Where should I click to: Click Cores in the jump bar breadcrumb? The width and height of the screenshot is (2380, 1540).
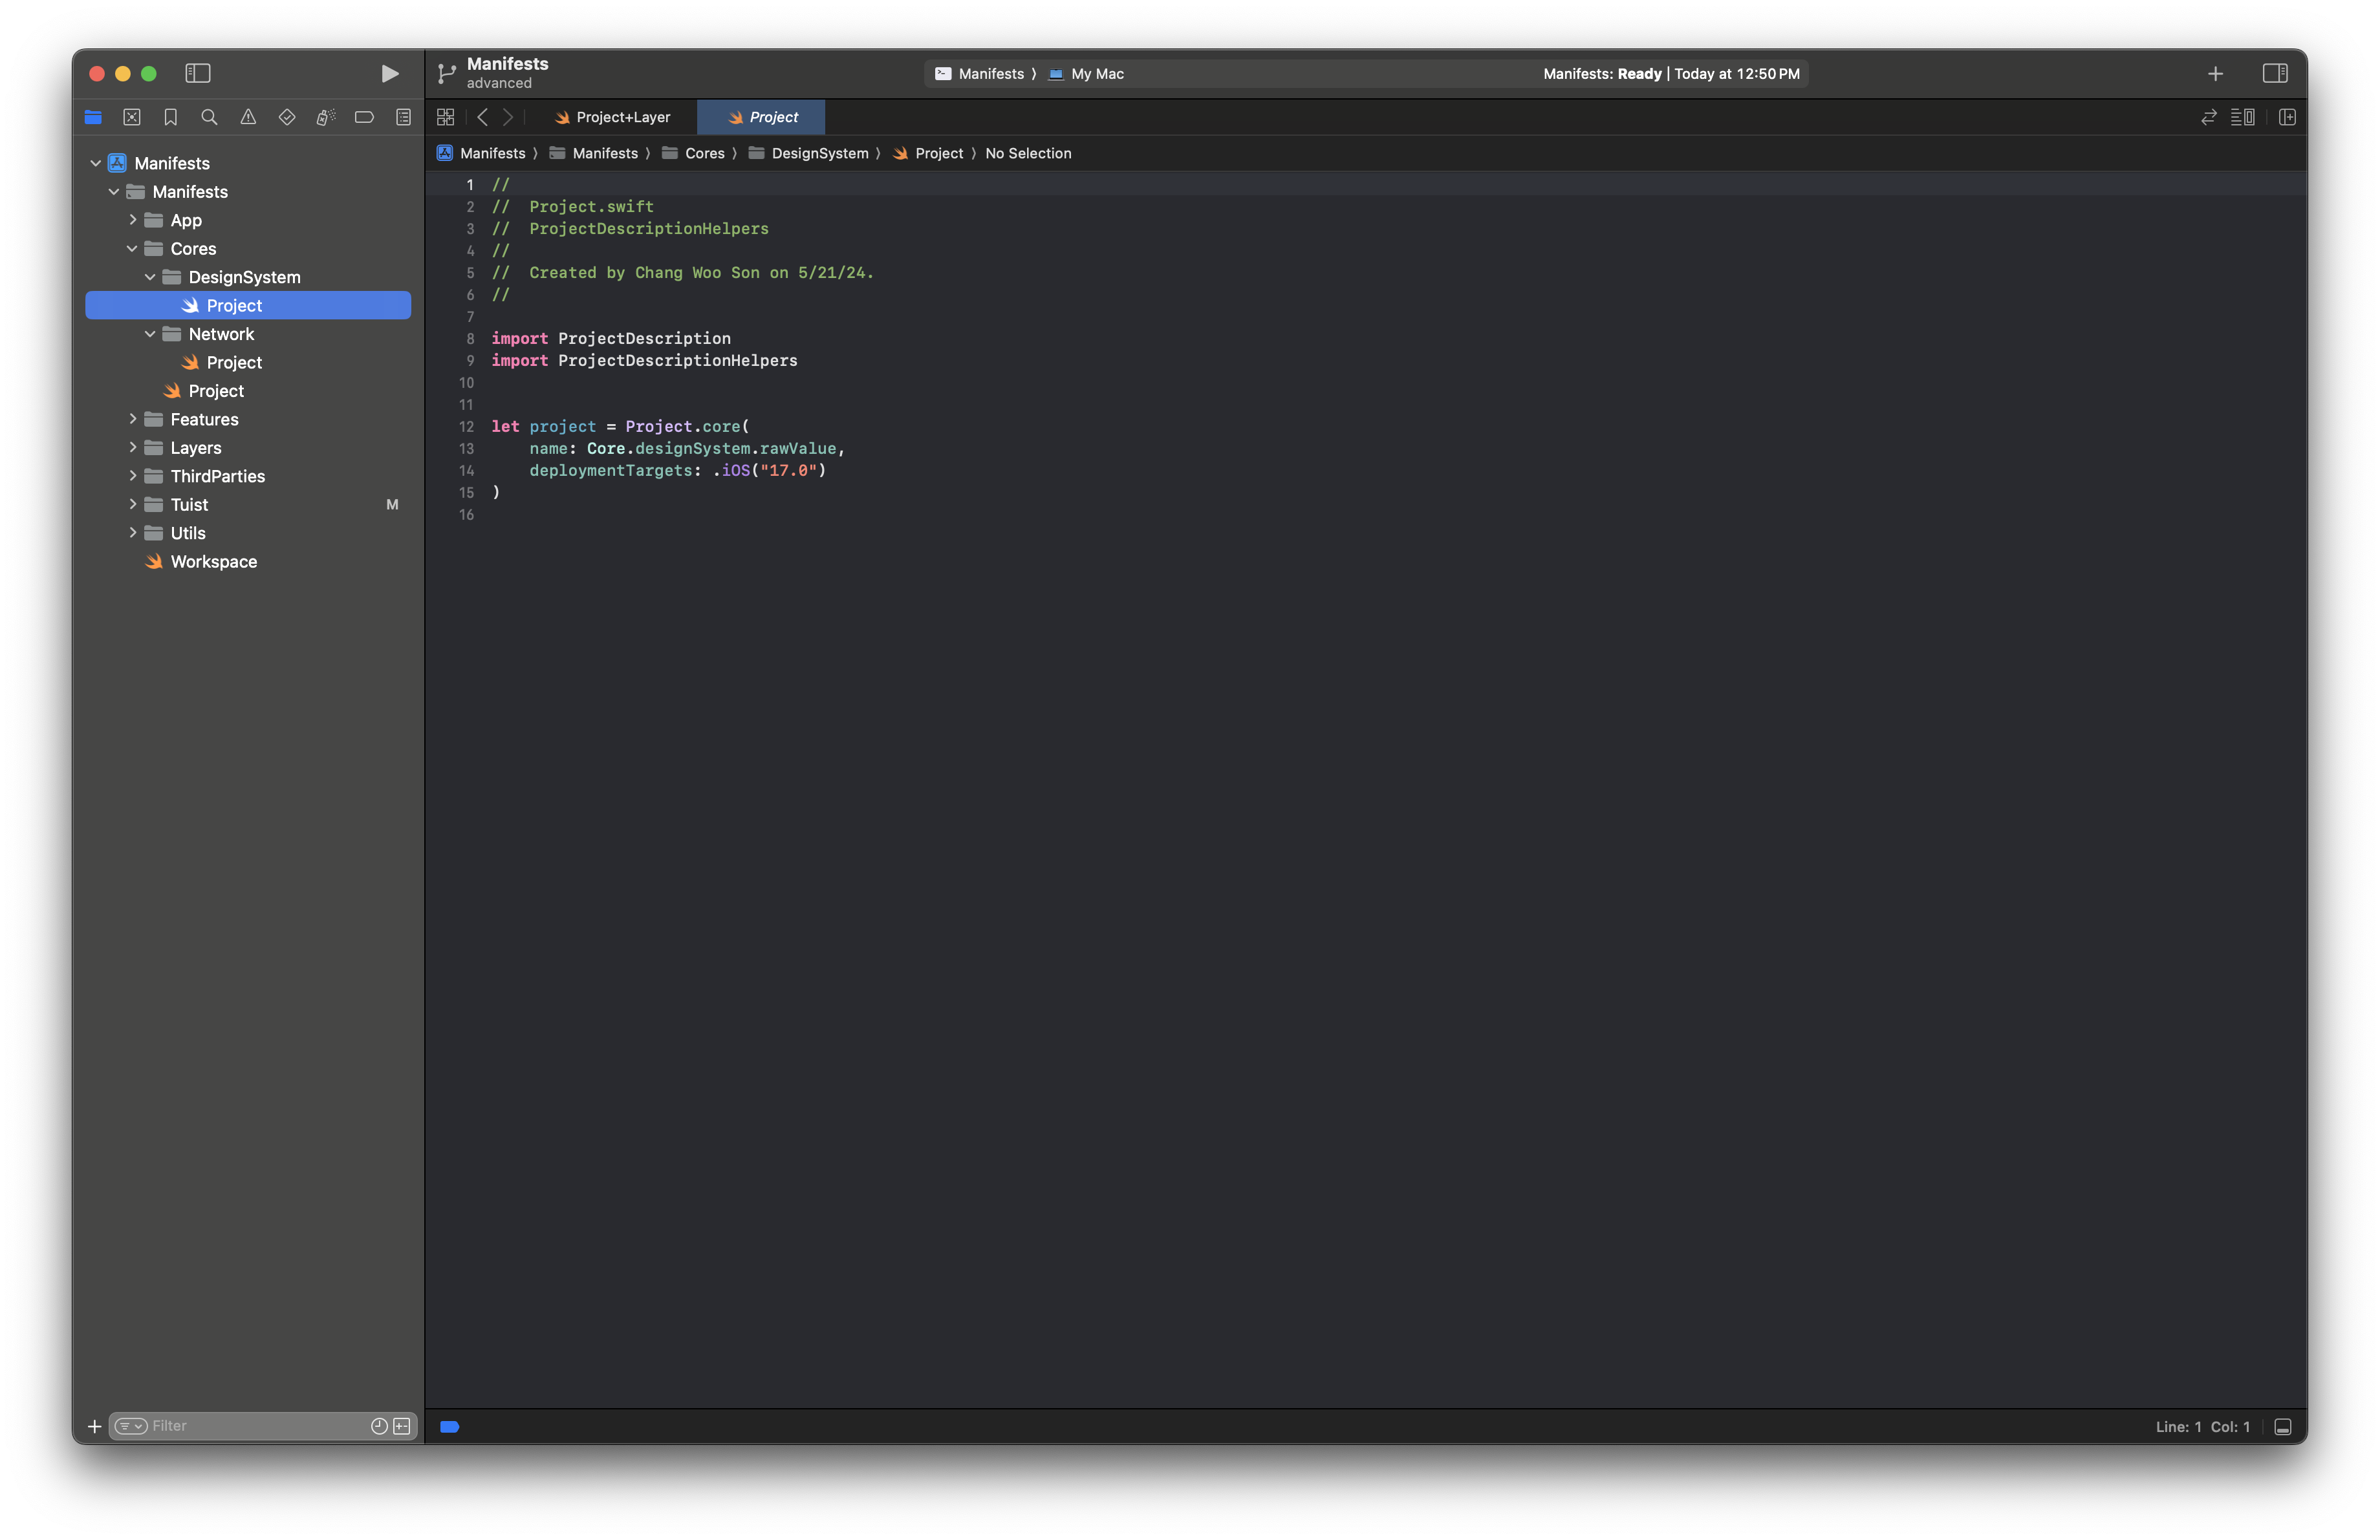click(x=694, y=153)
